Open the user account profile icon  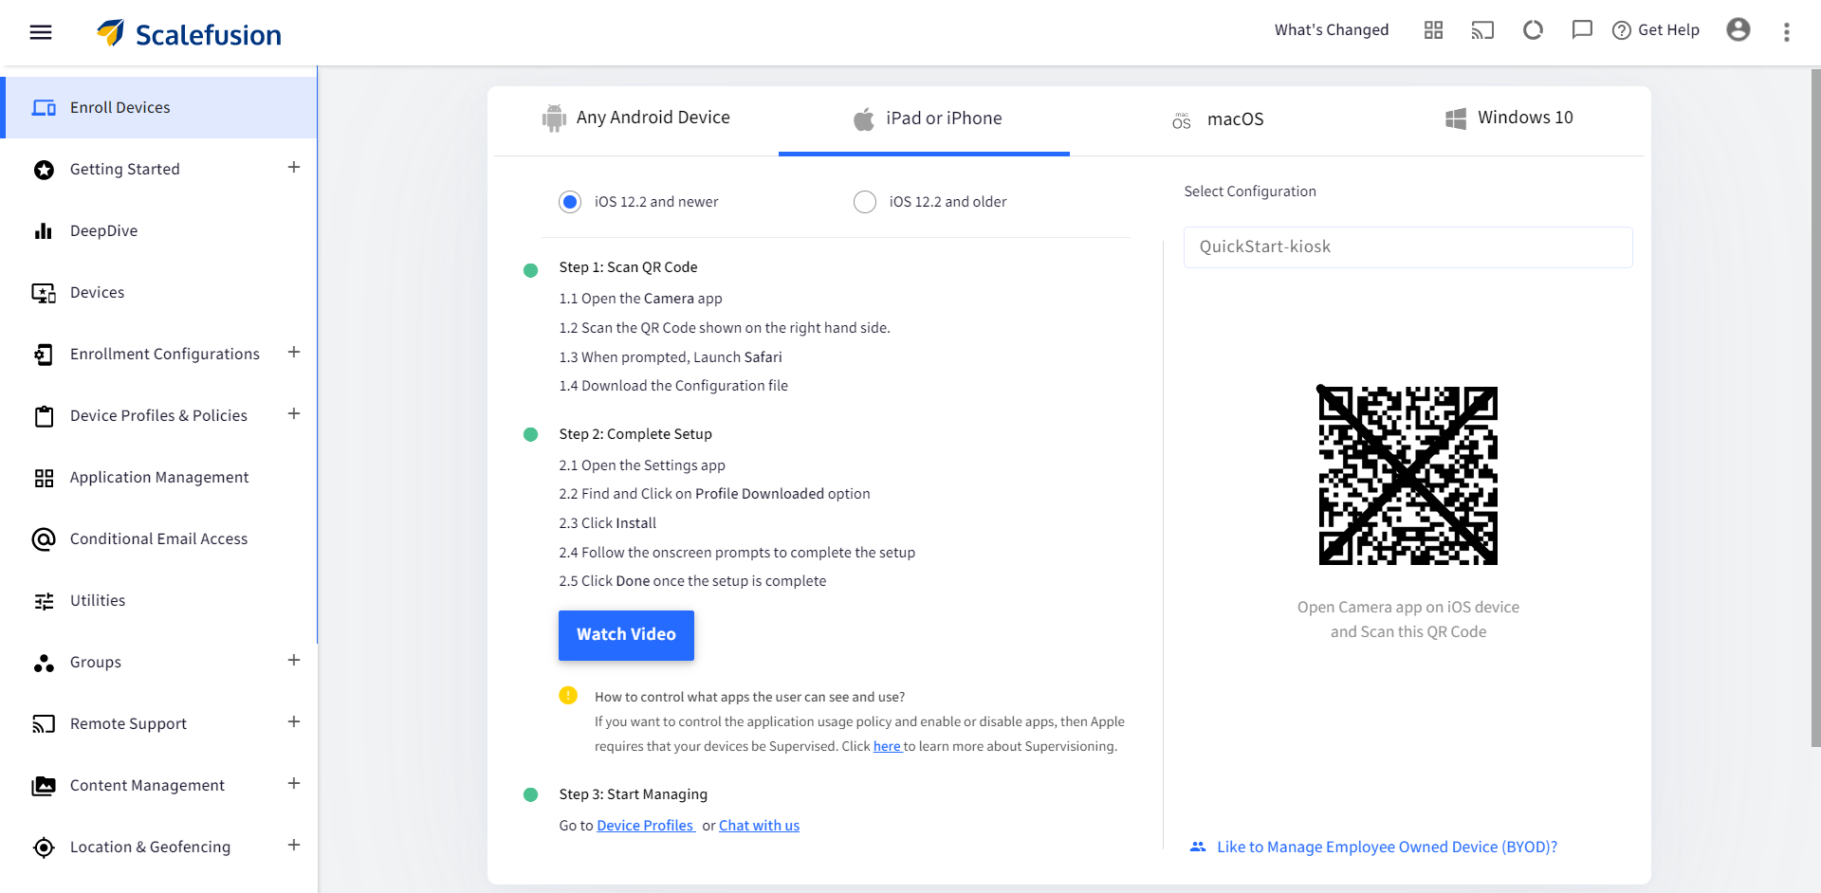(x=1738, y=30)
